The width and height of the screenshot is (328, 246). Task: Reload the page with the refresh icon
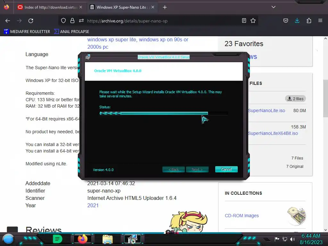(x=31, y=21)
